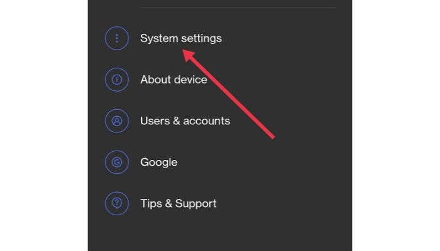Select the Google settings entry
This screenshot has width=440, height=251.
click(220, 162)
